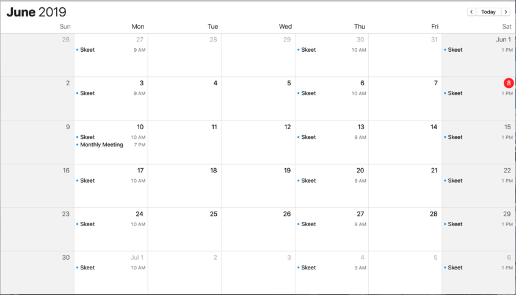
Task: Open Monthly Meeting event on June 10
Action: pos(111,144)
